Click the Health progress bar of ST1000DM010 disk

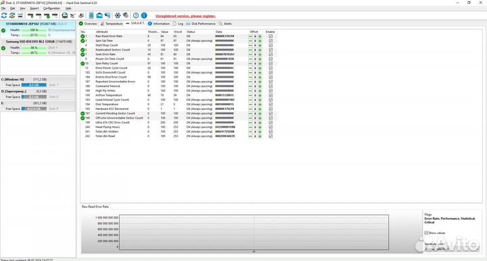point(34,30)
